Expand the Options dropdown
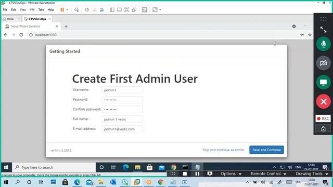The image size is (333, 187). click(x=231, y=174)
